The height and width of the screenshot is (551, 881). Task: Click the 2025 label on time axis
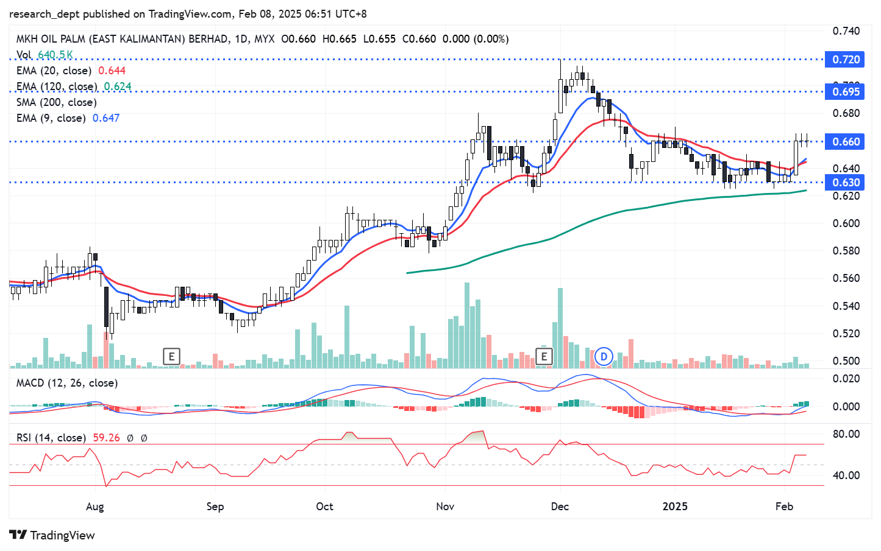(675, 507)
